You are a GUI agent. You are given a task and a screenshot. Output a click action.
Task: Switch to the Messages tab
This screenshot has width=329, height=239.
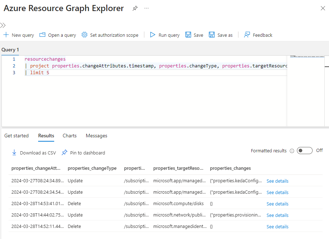[96, 136]
